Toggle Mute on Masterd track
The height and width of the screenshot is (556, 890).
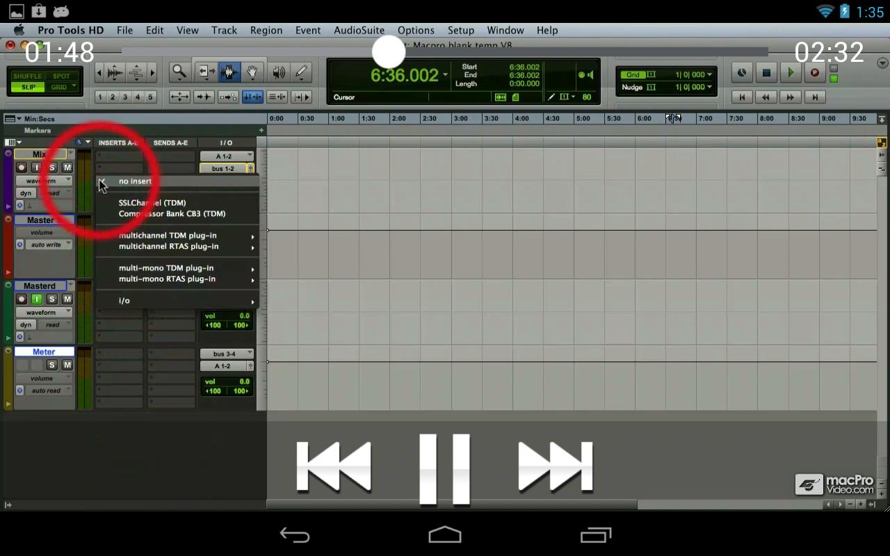[x=67, y=299]
